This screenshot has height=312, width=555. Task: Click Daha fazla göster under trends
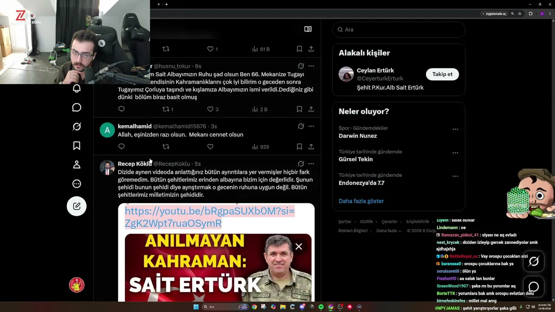pyautogui.click(x=361, y=201)
